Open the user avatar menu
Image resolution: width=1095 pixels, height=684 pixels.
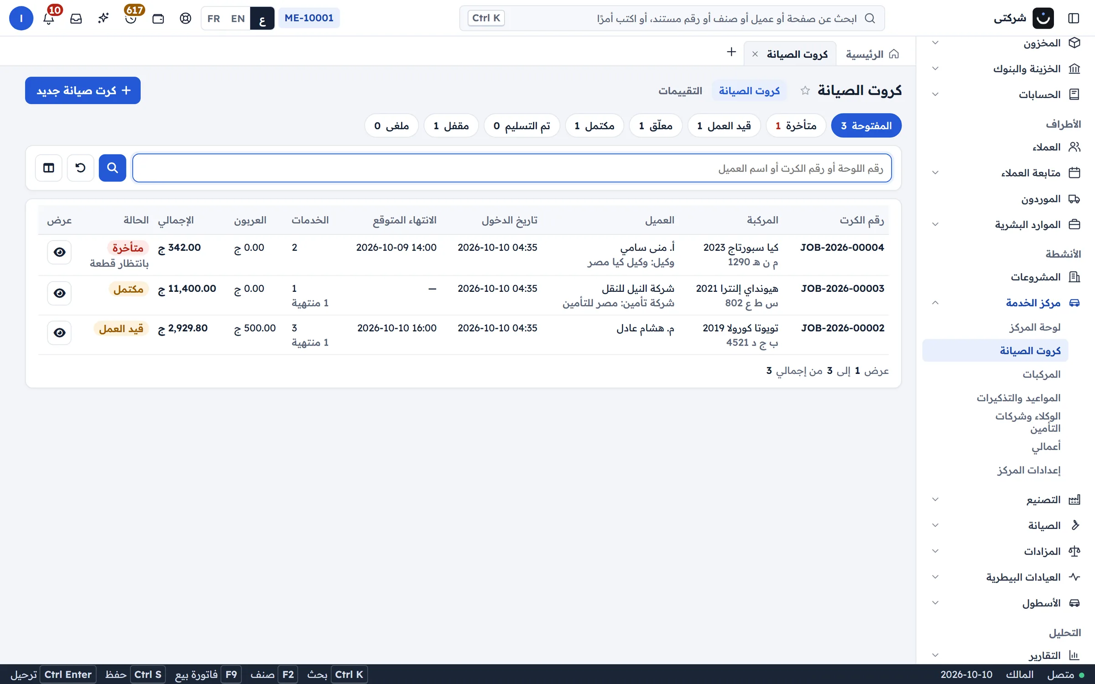click(x=21, y=18)
